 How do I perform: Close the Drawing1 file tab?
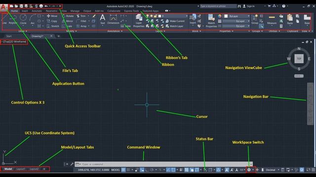tap(51, 36)
